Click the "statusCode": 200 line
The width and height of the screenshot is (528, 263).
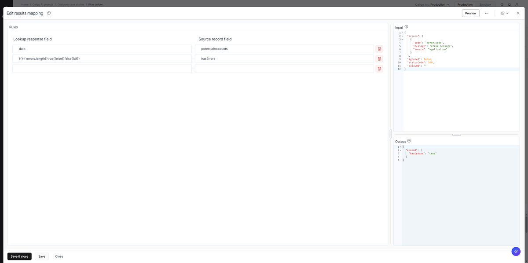(x=421, y=62)
